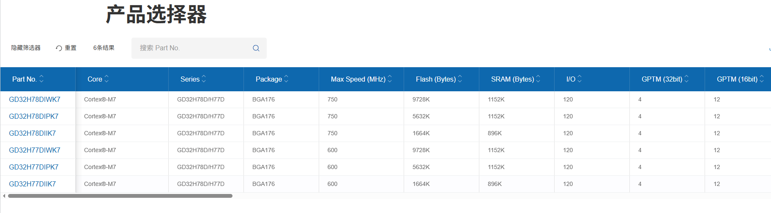Sort table by Core column

(x=107, y=79)
